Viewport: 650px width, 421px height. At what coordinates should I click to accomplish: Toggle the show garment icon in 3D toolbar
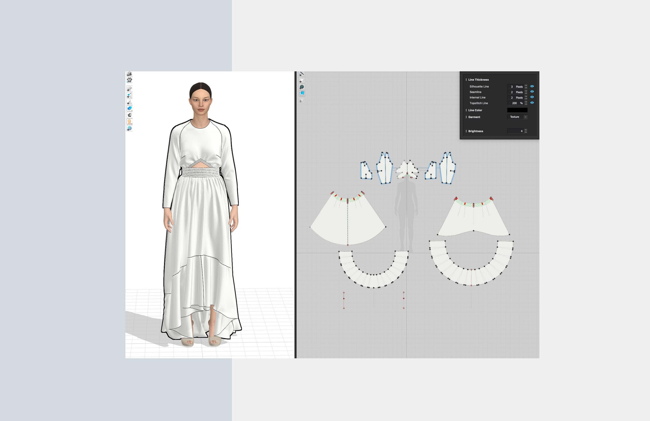(129, 88)
